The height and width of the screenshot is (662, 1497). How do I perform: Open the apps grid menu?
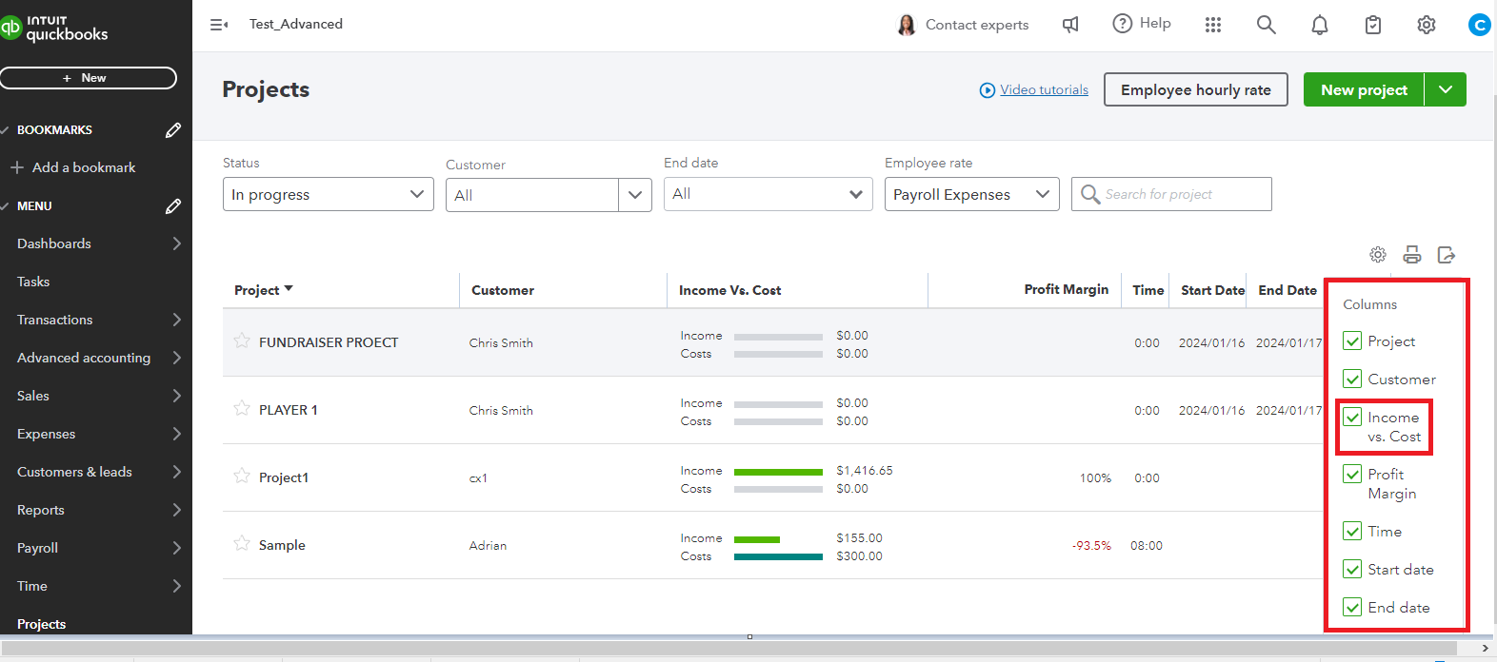tap(1212, 25)
